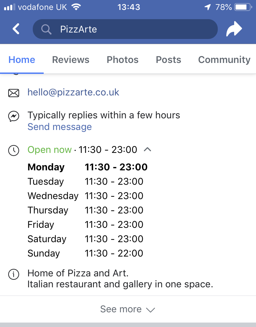Image resolution: width=256 pixels, height=327 pixels.
Task: Go to the Posts tab
Action: pyautogui.click(x=168, y=60)
